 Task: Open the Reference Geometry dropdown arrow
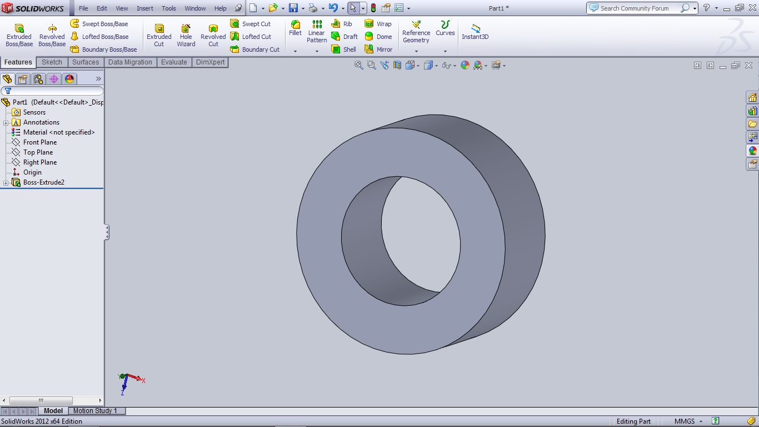[416, 51]
